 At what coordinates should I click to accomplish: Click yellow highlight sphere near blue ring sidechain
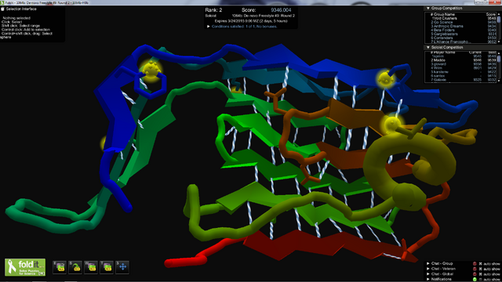tap(150, 70)
